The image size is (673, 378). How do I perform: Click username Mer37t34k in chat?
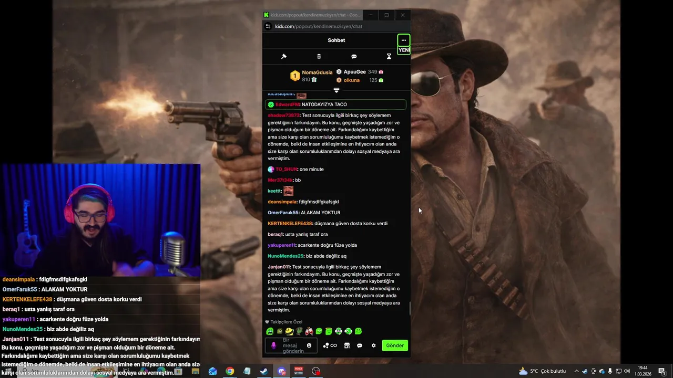280,181
